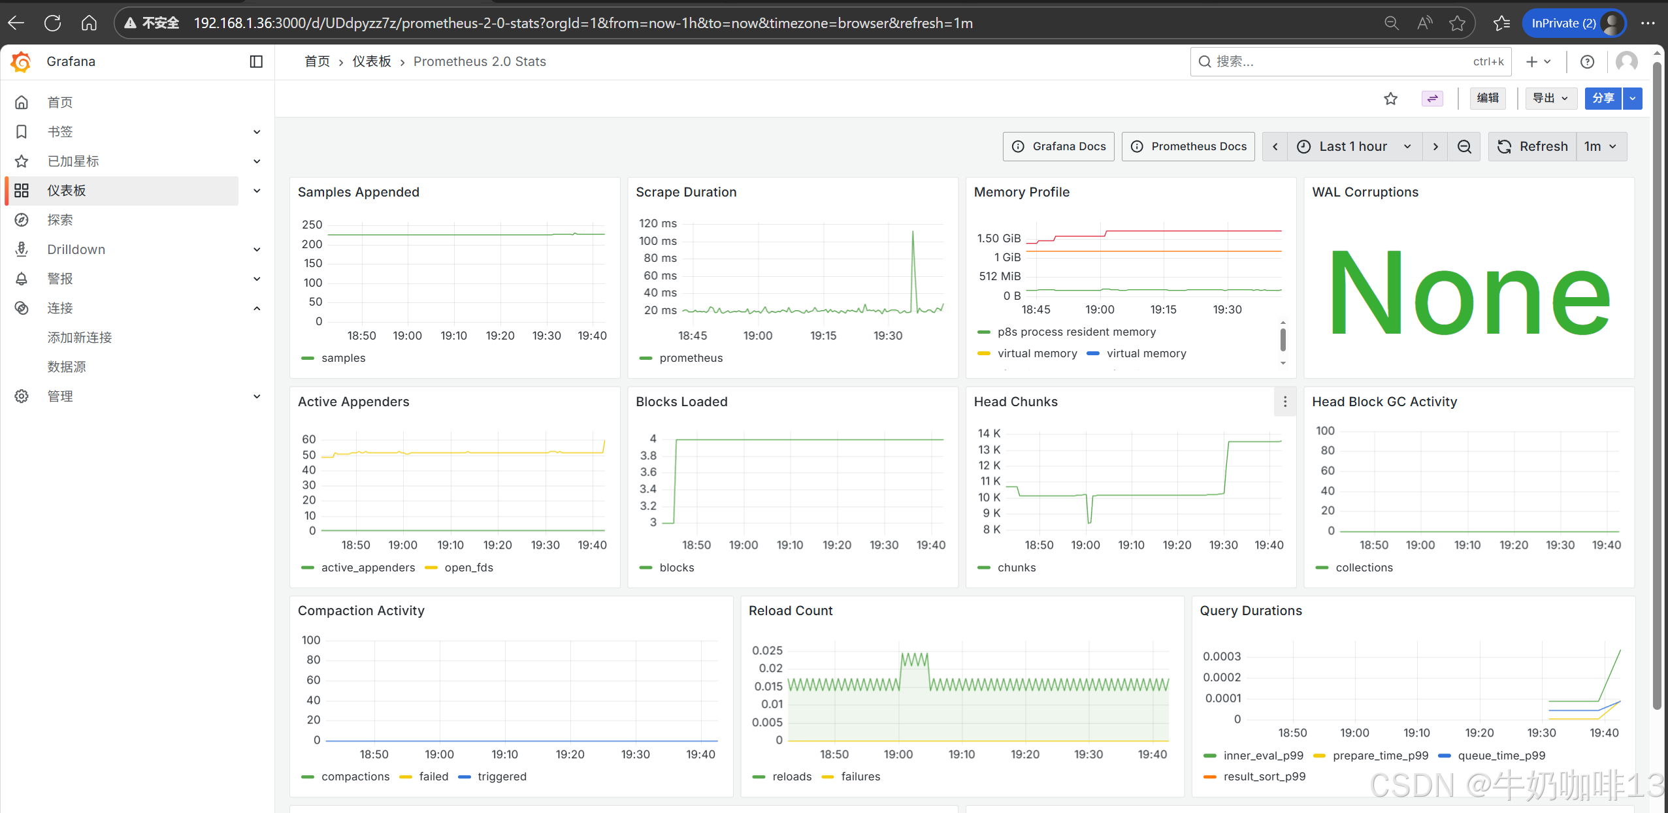Shift time range backward with left arrow
1668x813 pixels.
click(1275, 146)
